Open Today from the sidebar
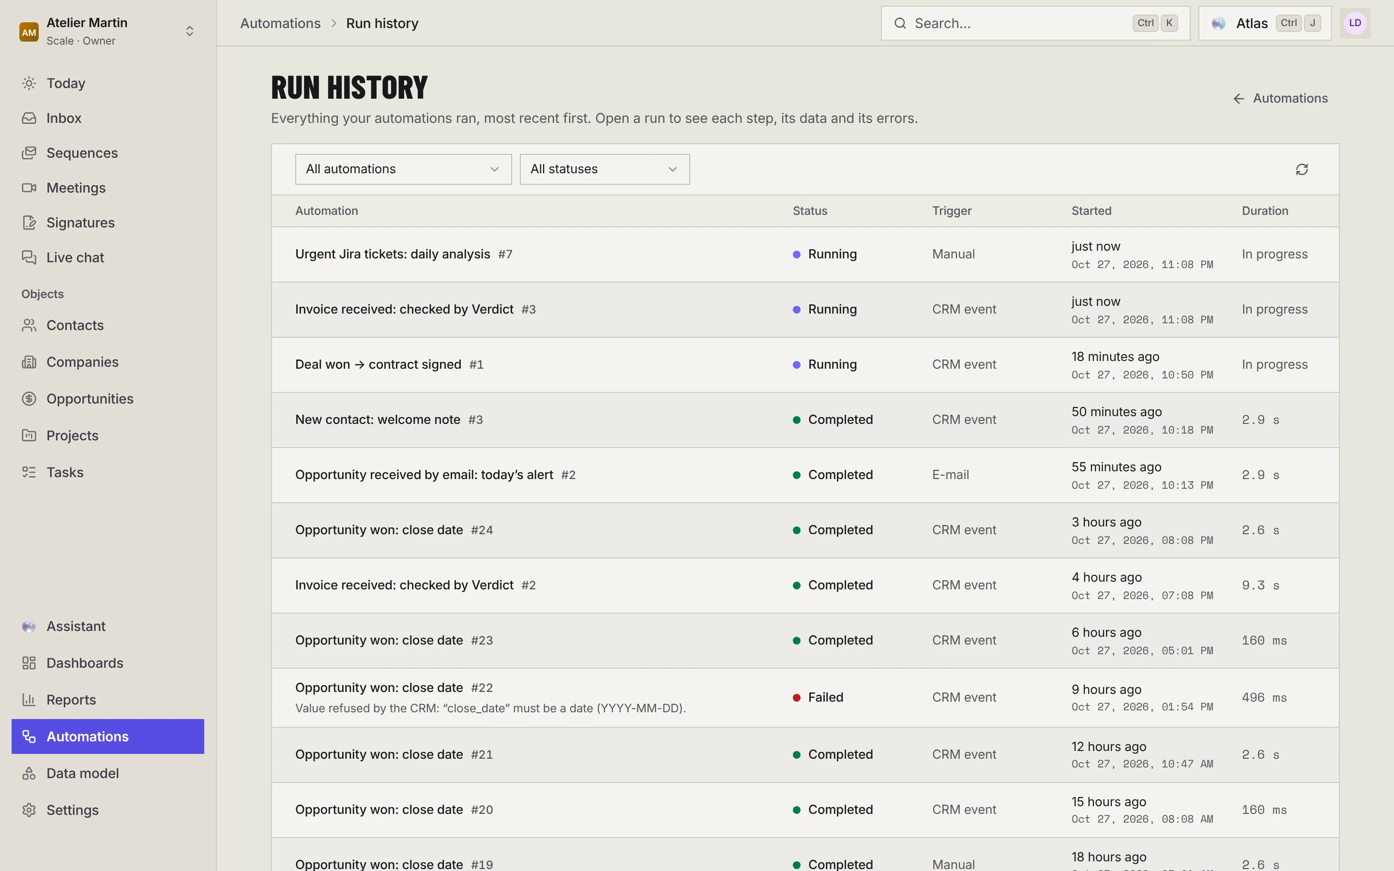The image size is (1394, 871). click(108, 83)
